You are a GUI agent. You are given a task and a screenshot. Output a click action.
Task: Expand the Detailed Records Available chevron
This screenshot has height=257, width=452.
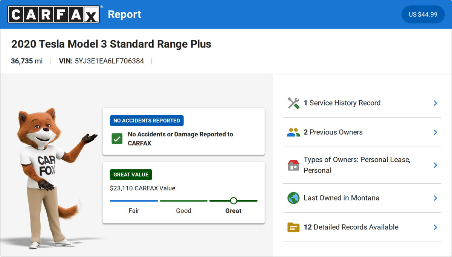[x=435, y=227]
